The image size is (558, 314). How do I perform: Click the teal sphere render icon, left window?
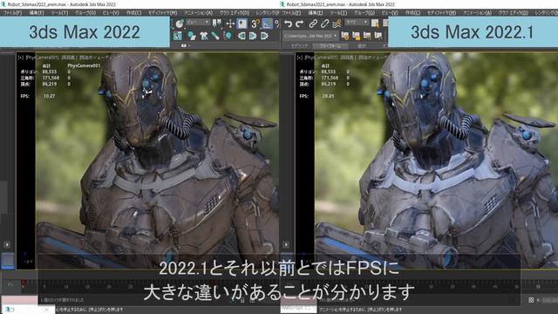(x=228, y=36)
